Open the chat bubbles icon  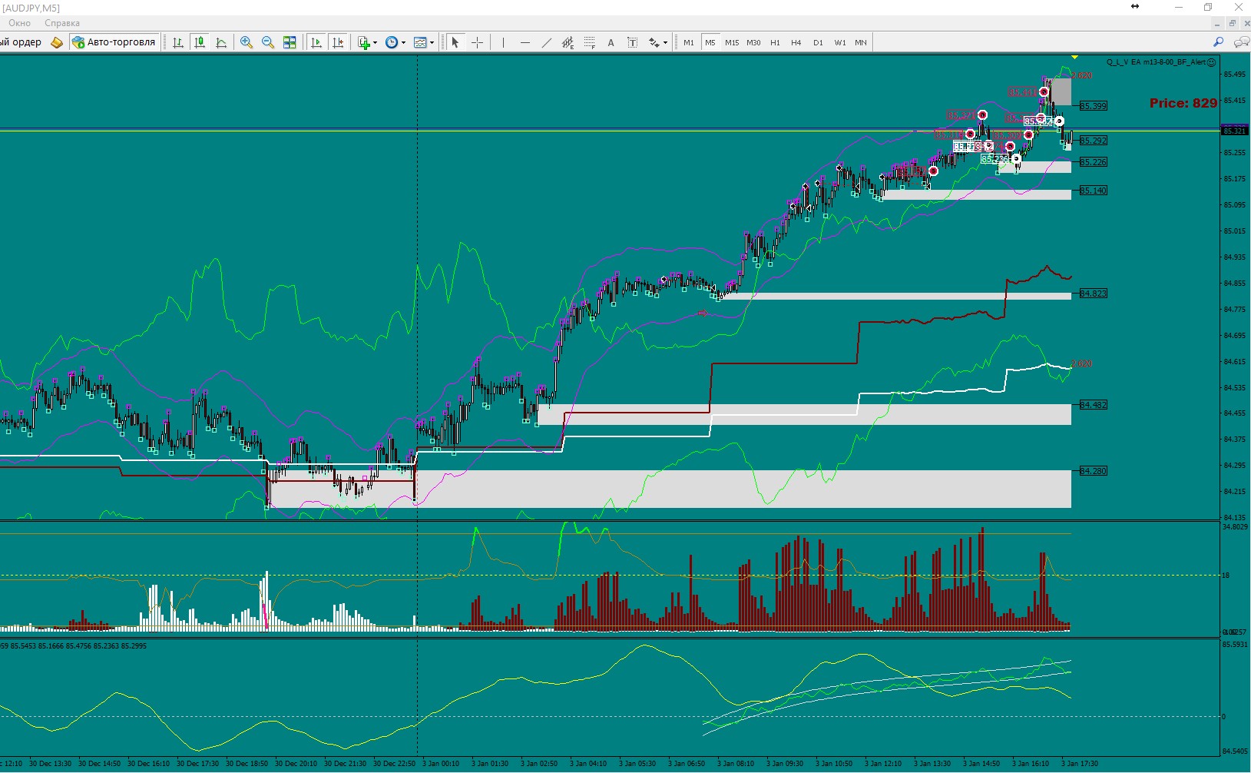[1240, 42]
